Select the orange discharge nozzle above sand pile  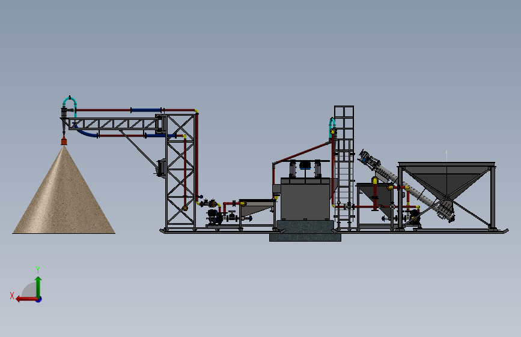64,142
